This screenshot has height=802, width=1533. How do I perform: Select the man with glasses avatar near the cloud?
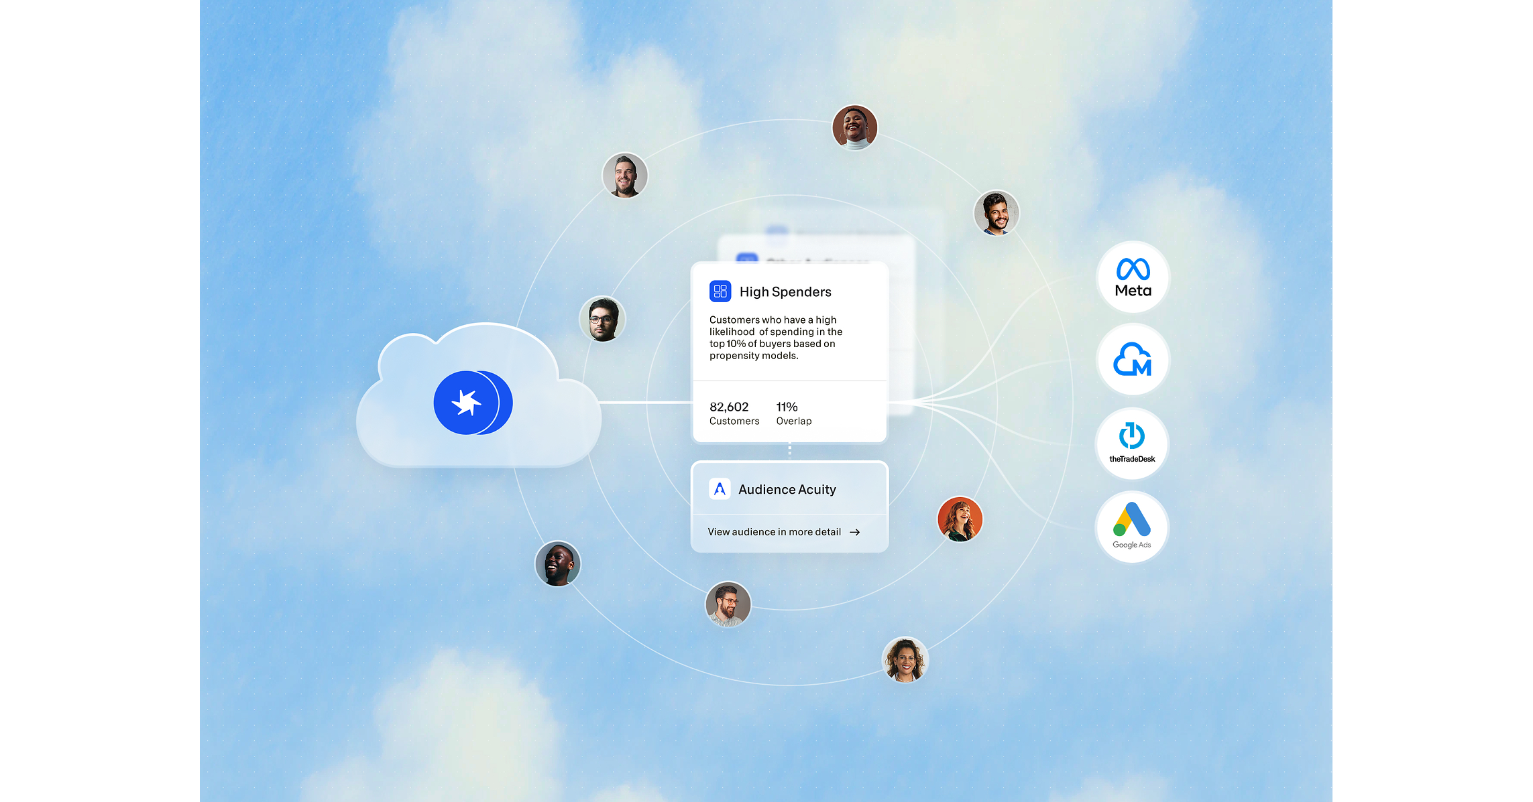click(x=602, y=319)
